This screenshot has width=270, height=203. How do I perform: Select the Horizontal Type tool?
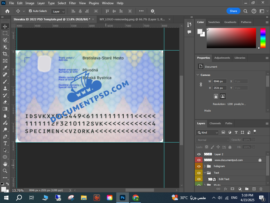pyautogui.click(x=5, y=144)
